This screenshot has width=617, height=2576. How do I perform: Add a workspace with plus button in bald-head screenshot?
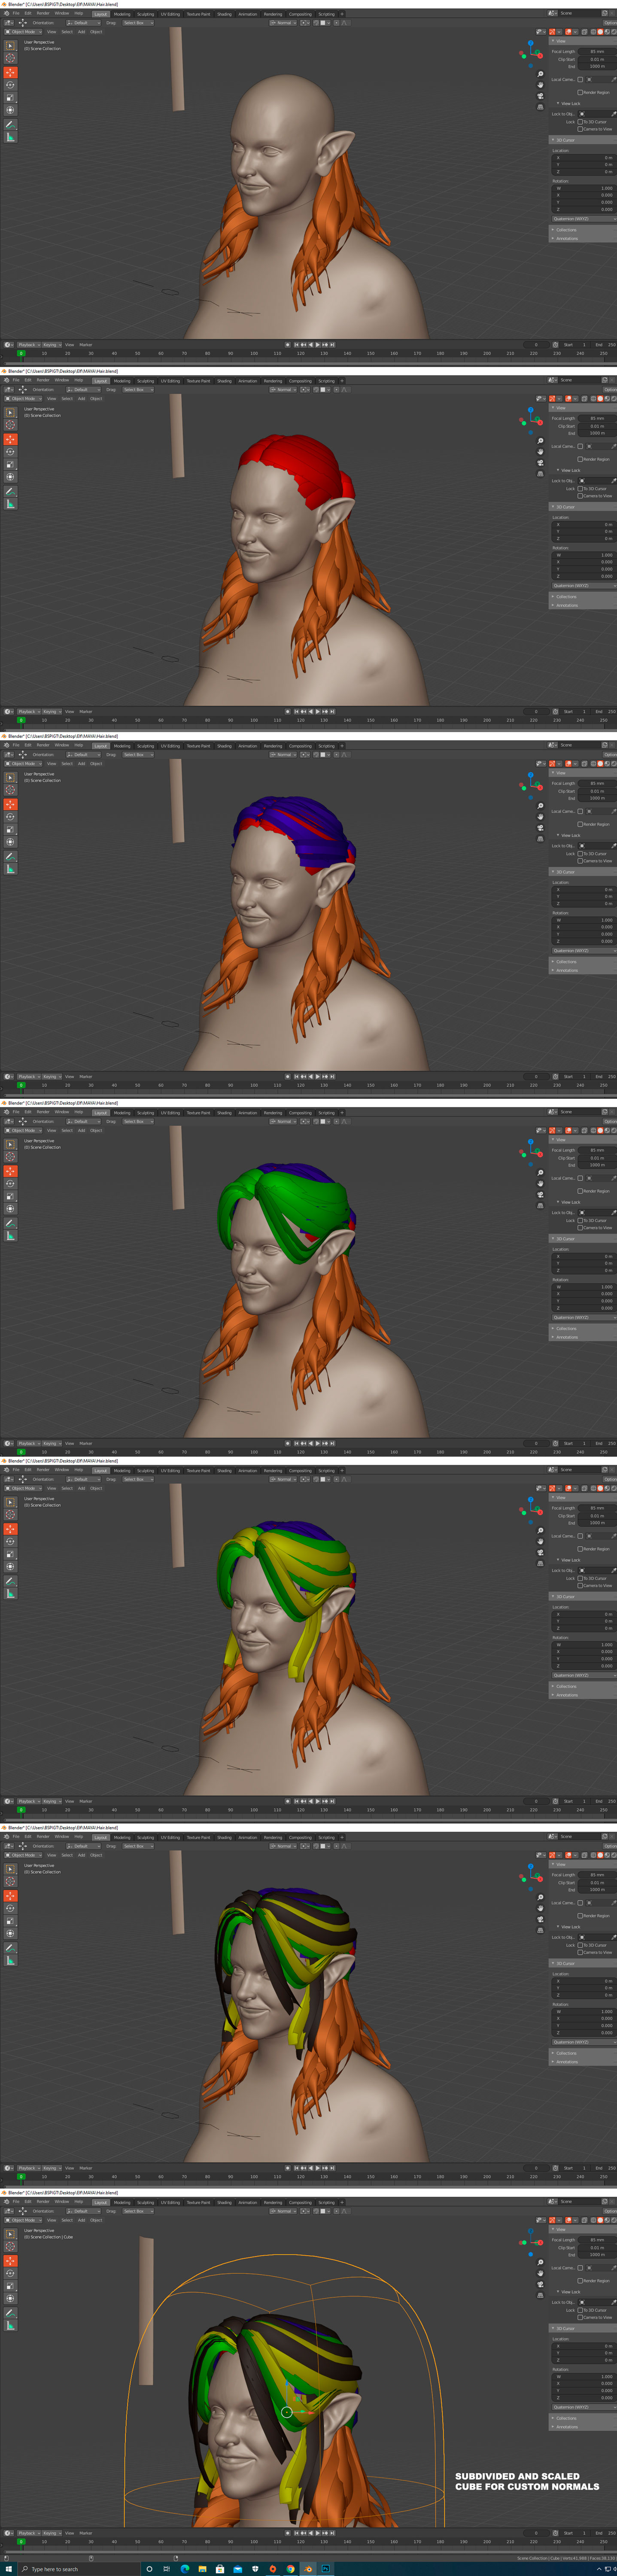tap(342, 14)
